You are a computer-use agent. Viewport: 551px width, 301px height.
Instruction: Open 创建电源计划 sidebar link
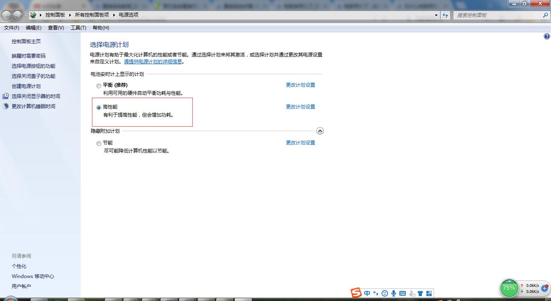point(26,86)
